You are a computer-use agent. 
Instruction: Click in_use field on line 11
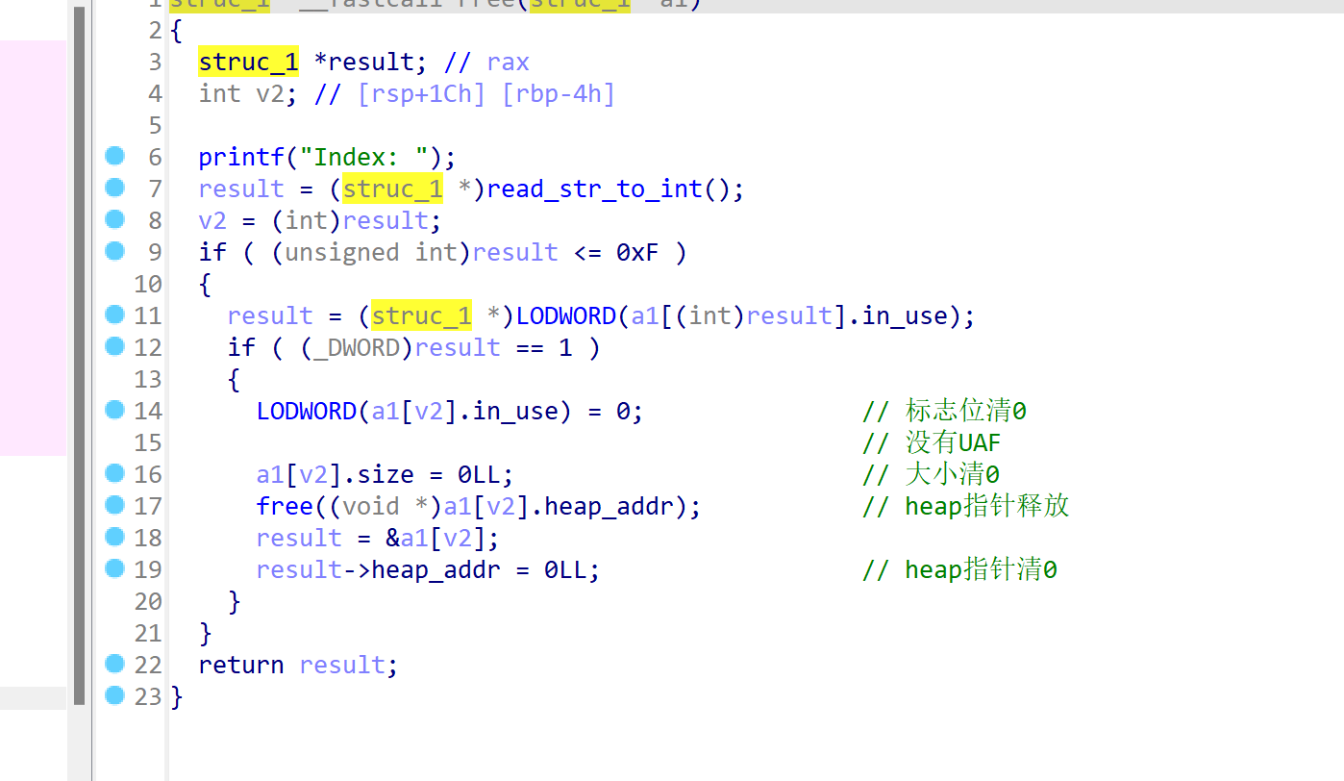tap(905, 315)
